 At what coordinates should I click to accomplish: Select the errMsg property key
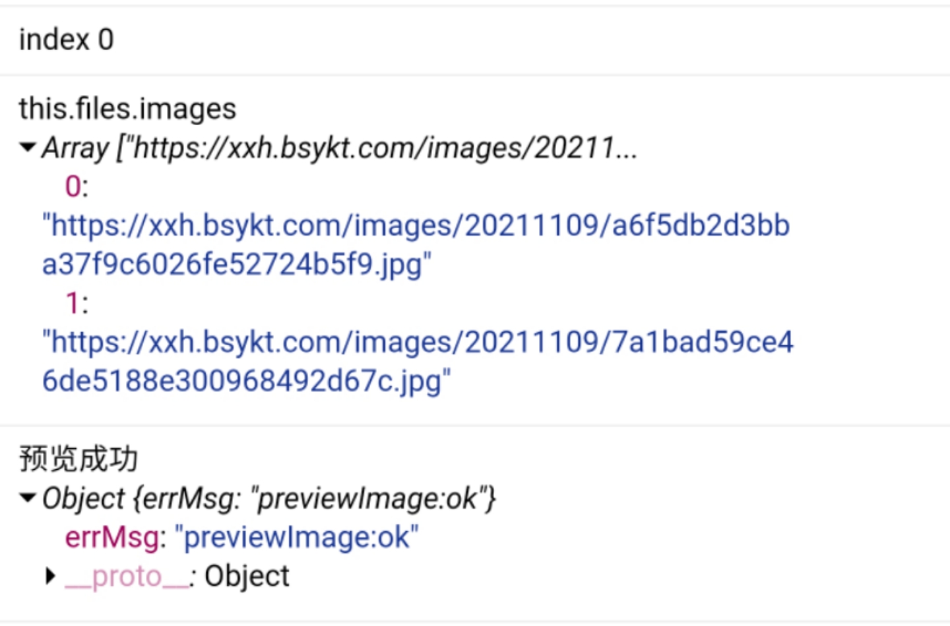click(x=112, y=538)
